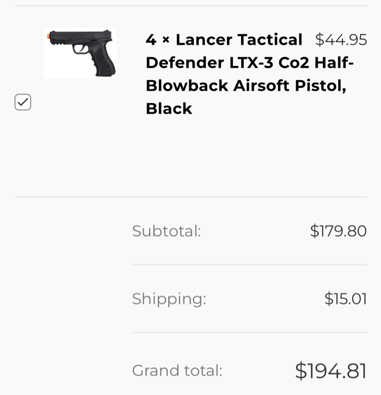381x395 pixels.
Task: Click the $15.01 shipping cost
Action: (x=345, y=299)
